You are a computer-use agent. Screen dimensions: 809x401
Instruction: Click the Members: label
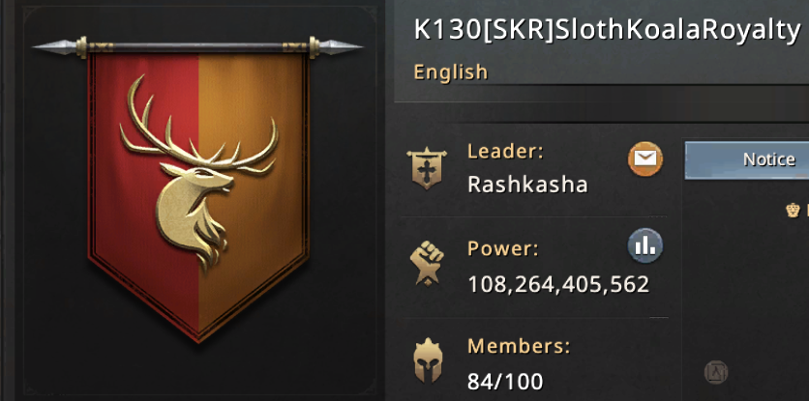click(x=519, y=346)
